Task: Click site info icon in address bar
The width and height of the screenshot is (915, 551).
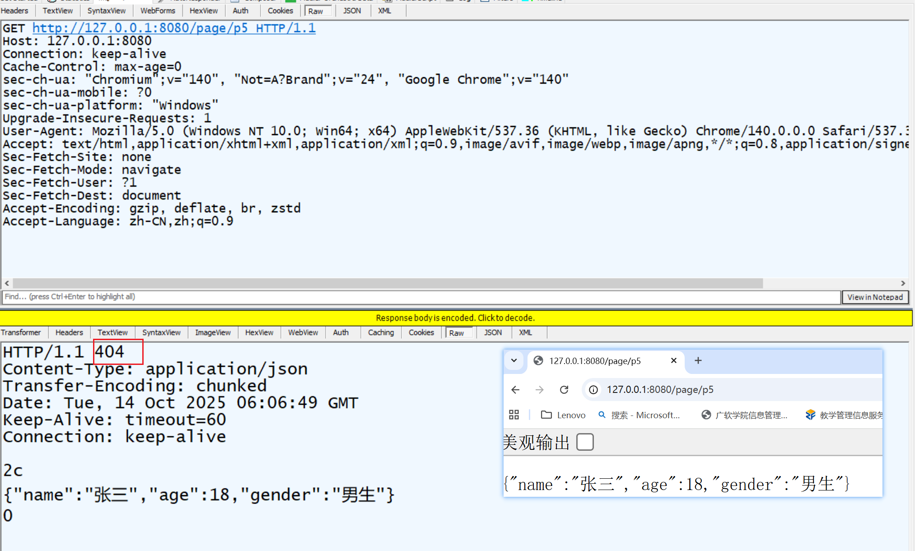Action: pos(593,390)
